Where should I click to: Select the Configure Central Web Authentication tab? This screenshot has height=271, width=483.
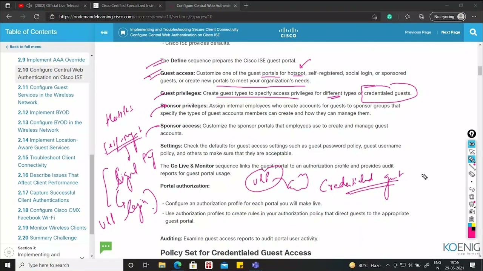point(203,6)
